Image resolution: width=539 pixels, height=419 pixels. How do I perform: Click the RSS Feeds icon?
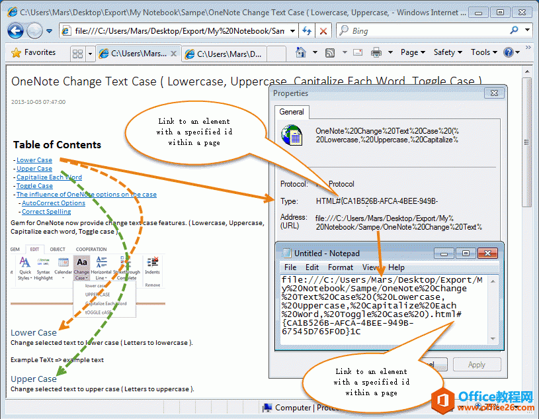click(329, 52)
